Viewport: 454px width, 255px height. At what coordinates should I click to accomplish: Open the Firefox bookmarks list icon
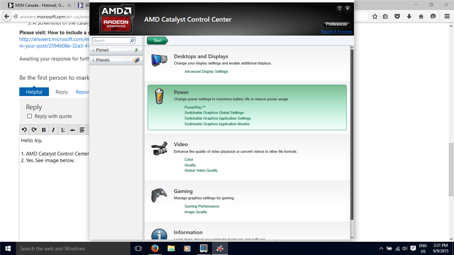coord(385,16)
